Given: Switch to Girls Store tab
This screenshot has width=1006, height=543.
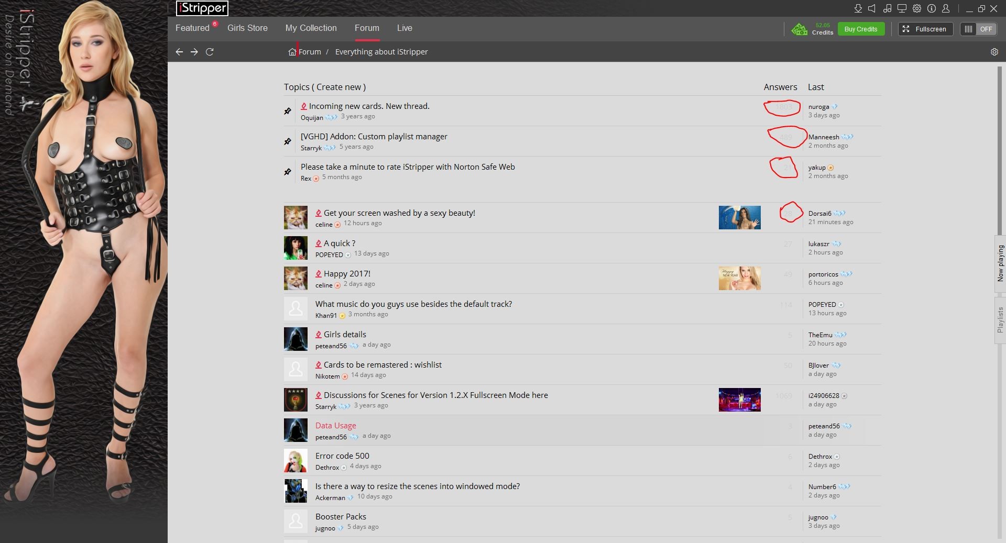Looking at the screenshot, I should 247,28.
